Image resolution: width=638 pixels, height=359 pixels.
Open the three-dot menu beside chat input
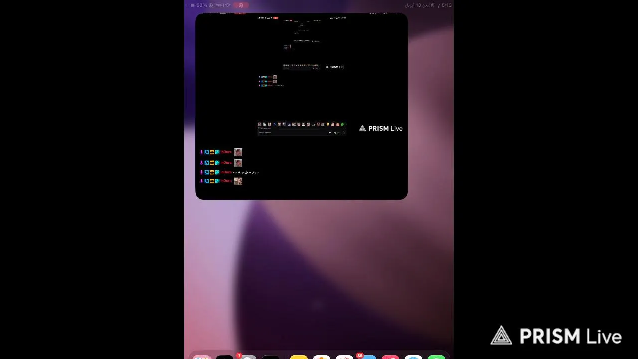(343, 133)
